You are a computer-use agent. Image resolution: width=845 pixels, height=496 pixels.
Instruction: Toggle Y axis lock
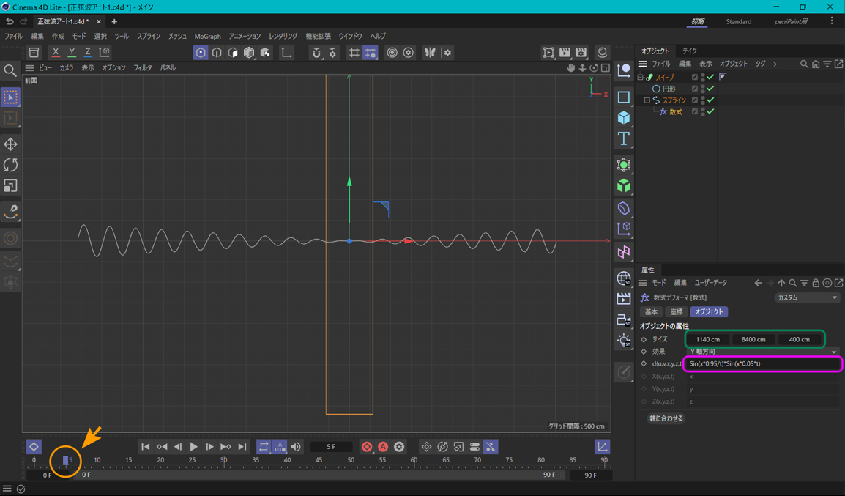pyautogui.click(x=72, y=53)
